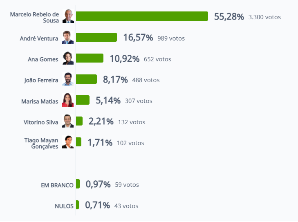
Task: Click the 3.300 votos count
Action: (264, 17)
